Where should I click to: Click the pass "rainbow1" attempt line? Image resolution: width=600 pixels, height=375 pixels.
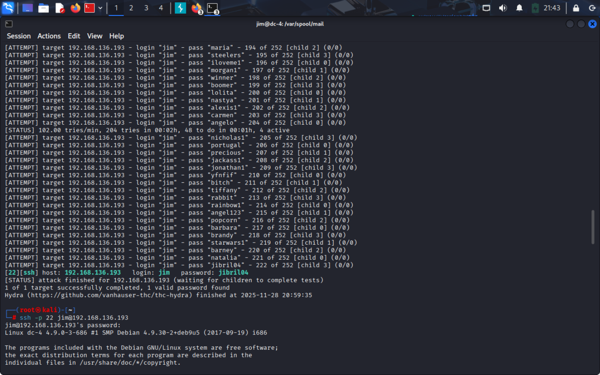[x=179, y=205]
